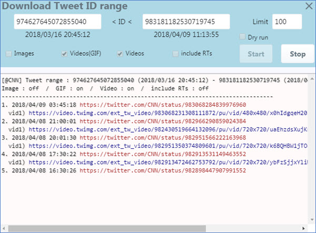Viewport: 316px width, 233px height.
Task: Uncheck the Videos checkbox
Action: 120,54
